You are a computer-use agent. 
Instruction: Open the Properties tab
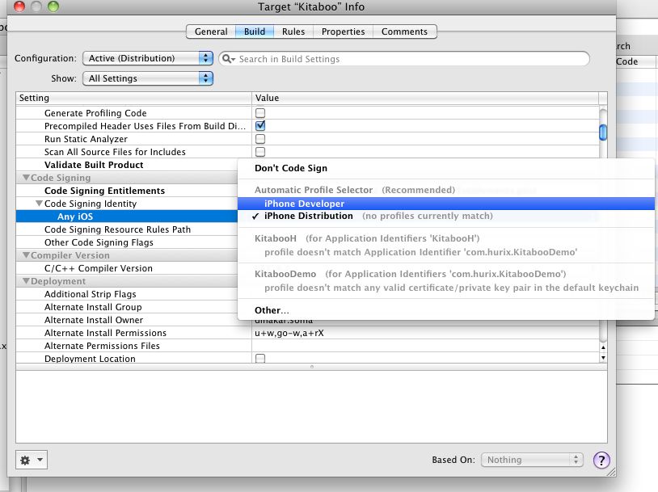tap(343, 32)
